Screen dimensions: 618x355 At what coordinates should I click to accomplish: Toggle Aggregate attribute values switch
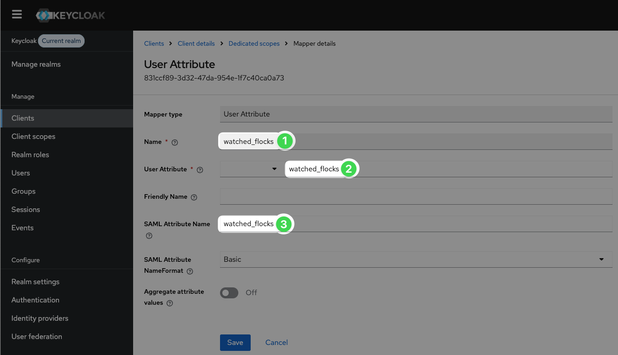click(x=229, y=292)
